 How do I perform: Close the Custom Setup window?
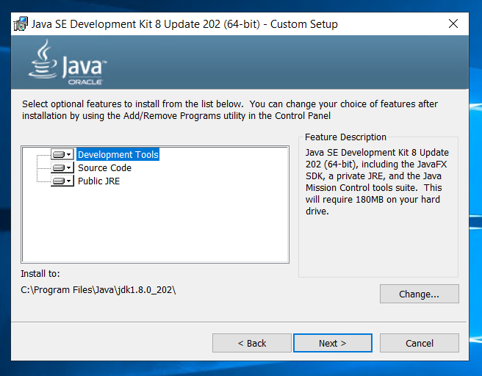click(453, 23)
